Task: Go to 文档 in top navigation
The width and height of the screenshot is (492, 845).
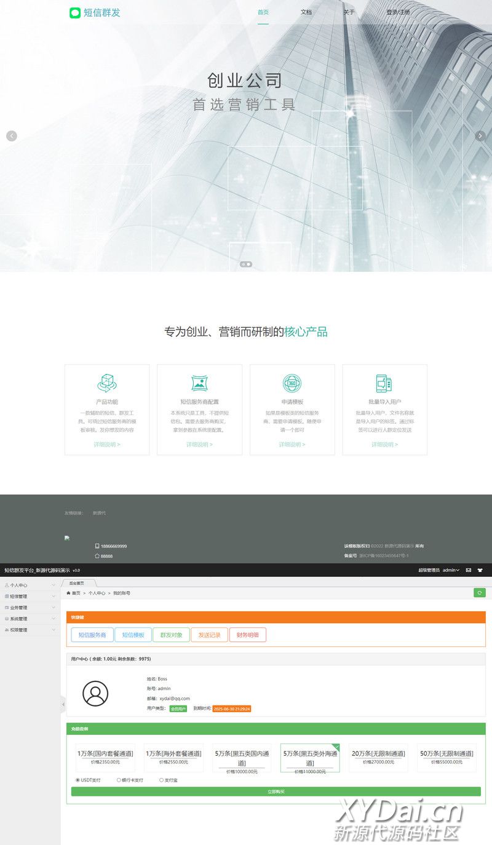Action: tap(306, 12)
